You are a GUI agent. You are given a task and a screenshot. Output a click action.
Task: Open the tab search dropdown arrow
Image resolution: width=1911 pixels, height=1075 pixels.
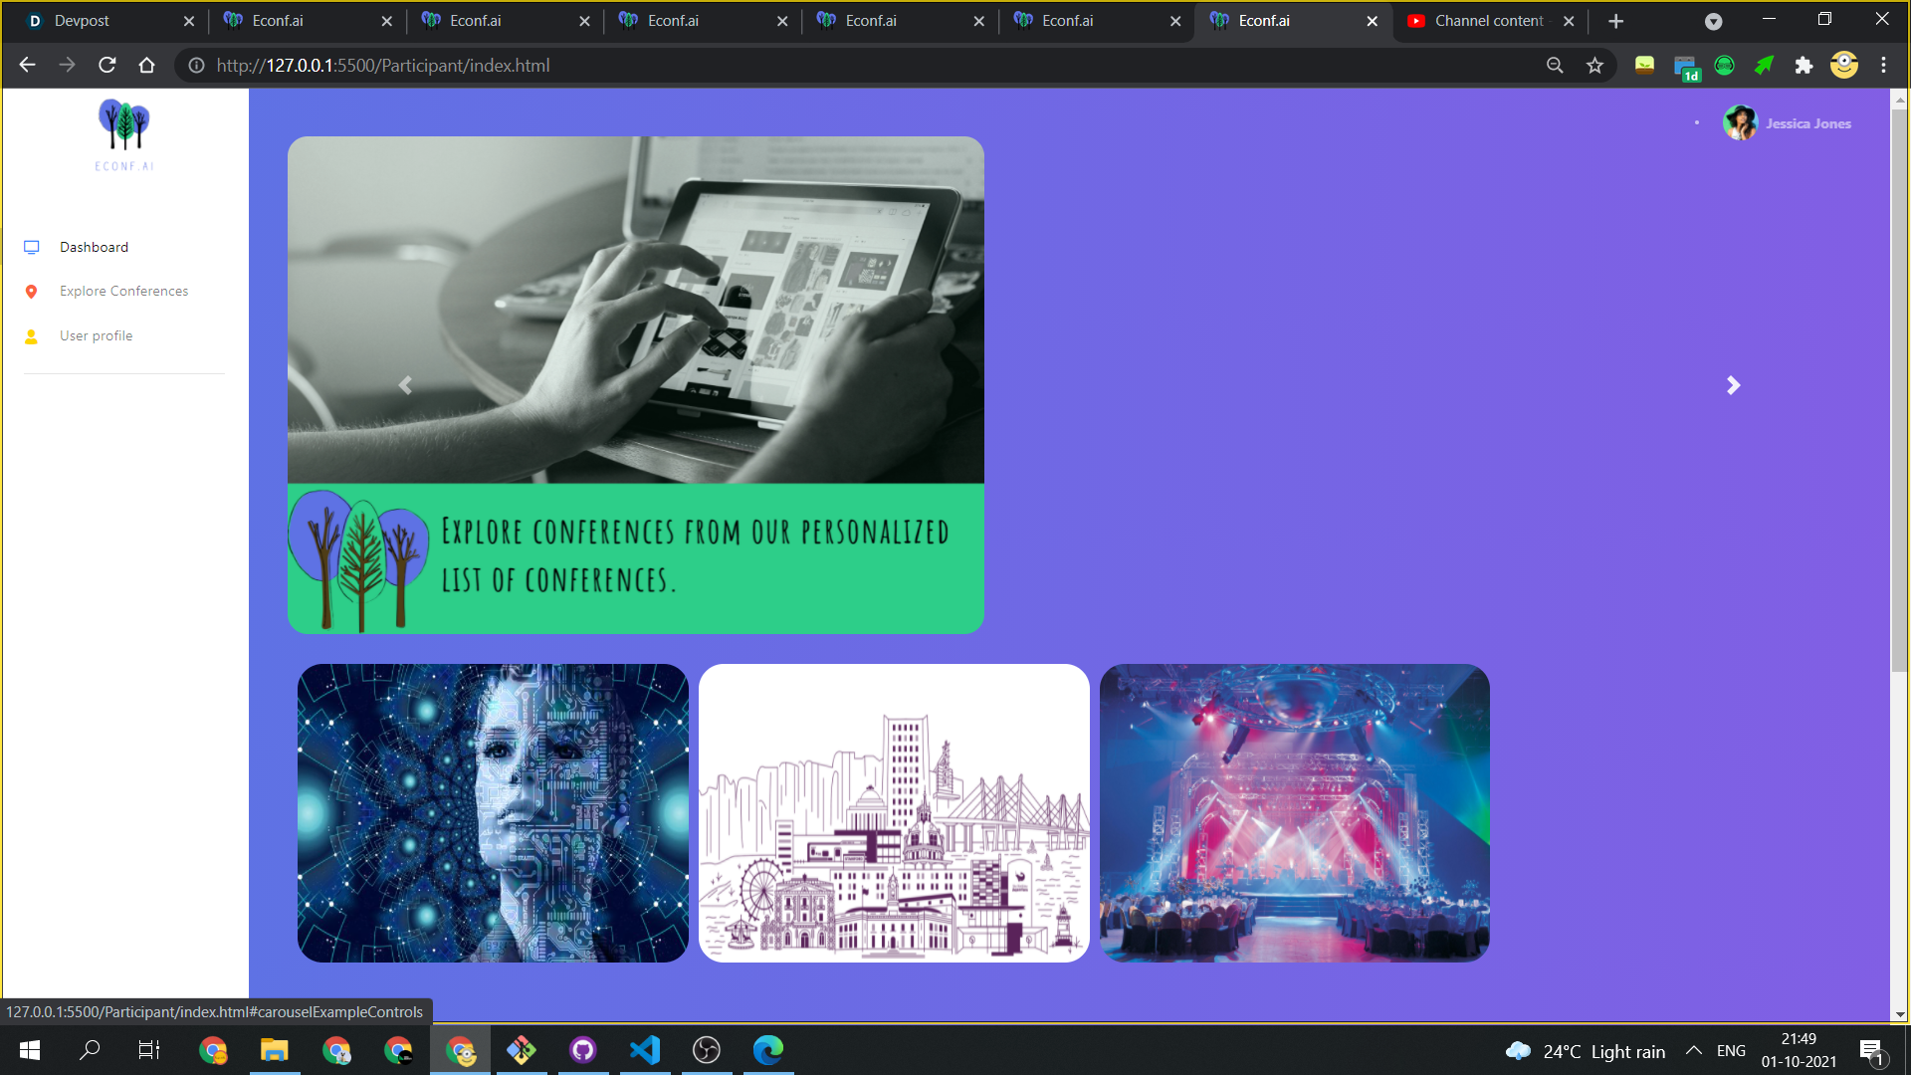(1713, 21)
